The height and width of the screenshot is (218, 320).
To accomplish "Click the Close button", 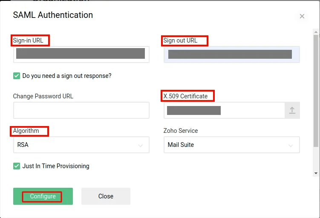I will [x=106, y=196].
